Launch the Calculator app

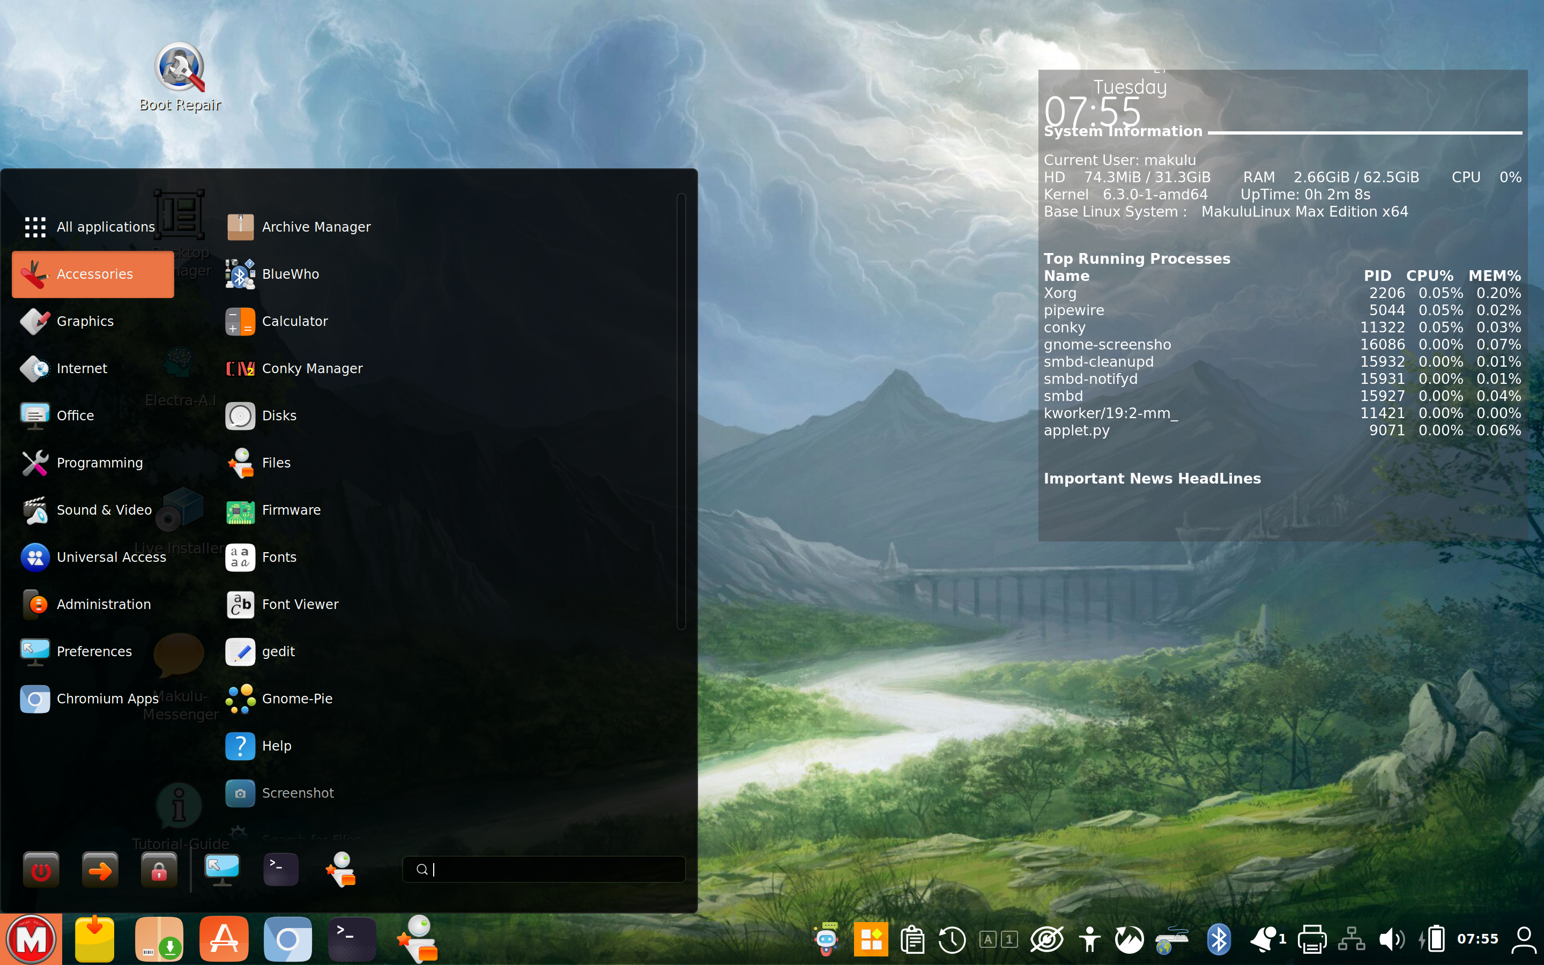277,321
